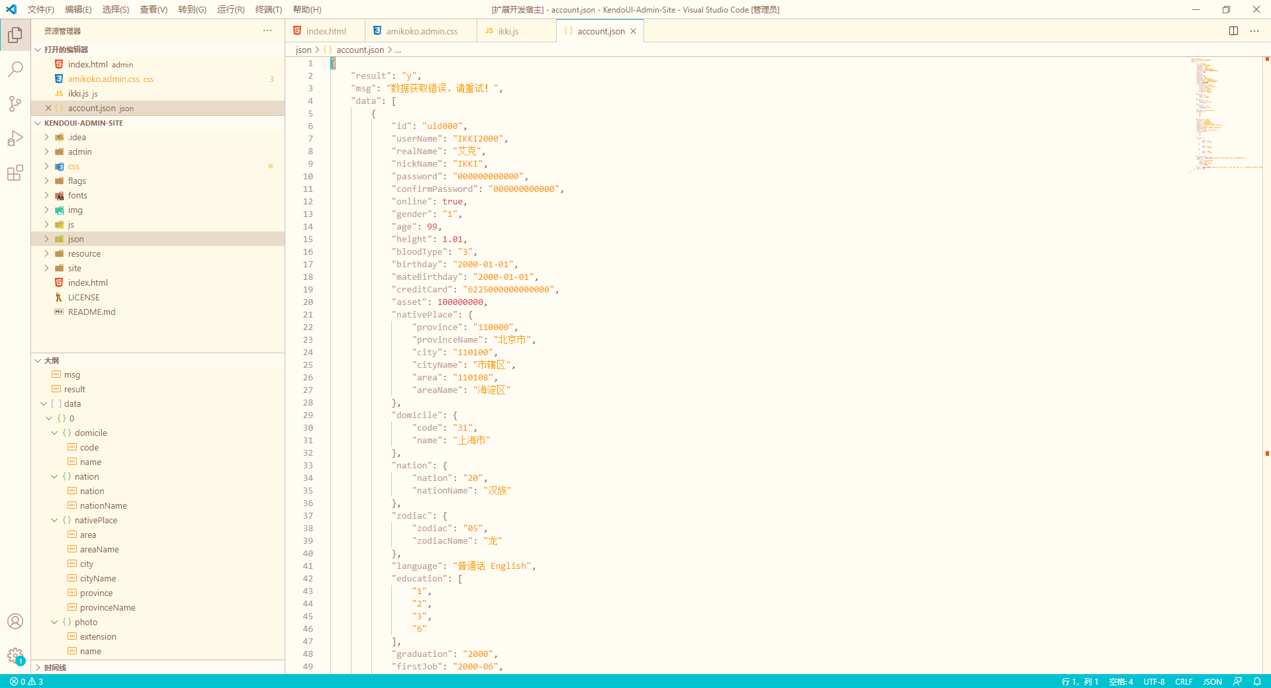
Task: Expand the resource folder
Action: (x=158, y=253)
